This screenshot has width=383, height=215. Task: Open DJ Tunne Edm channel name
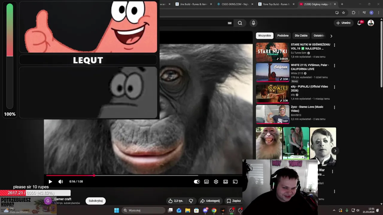[299, 53]
